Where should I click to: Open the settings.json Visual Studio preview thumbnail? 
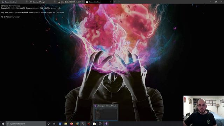[x=106, y=113]
